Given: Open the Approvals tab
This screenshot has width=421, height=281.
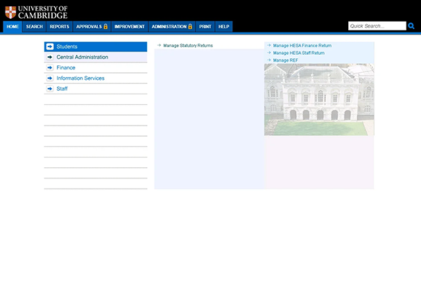Looking at the screenshot, I should click(x=92, y=26).
